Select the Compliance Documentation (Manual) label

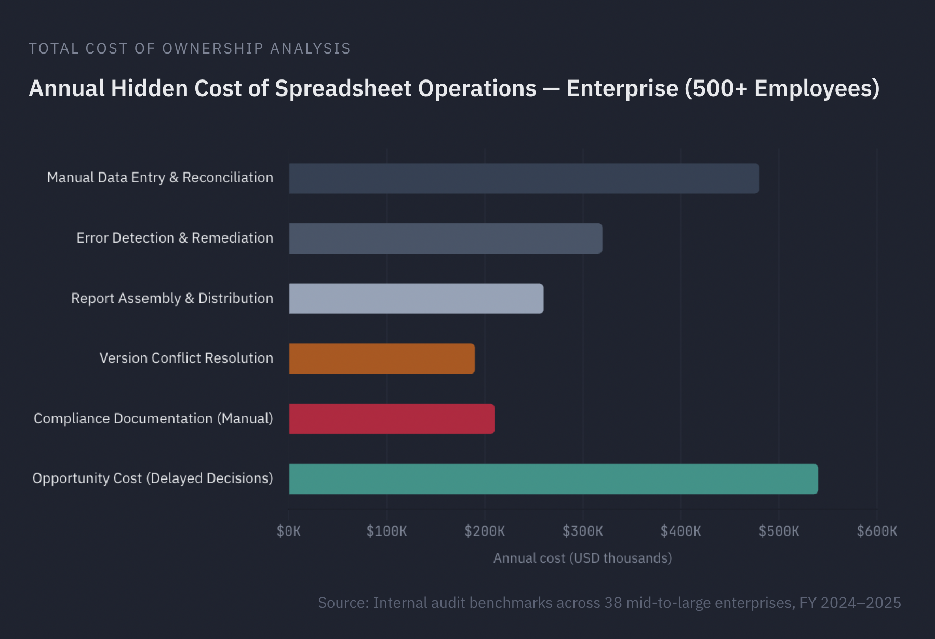(x=153, y=418)
